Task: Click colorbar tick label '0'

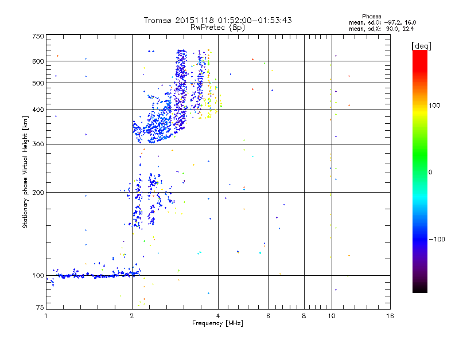Action: [430, 173]
